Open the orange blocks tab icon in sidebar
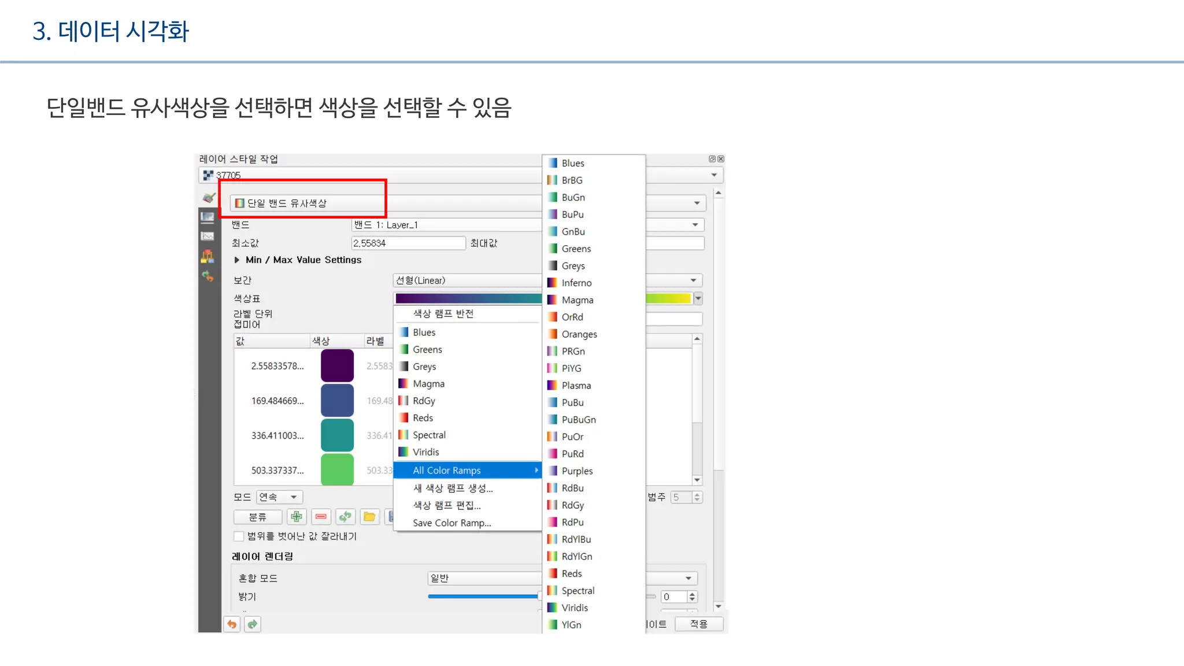The image size is (1184, 666). click(208, 256)
